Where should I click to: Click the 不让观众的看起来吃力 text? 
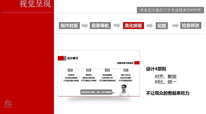coord(168,93)
